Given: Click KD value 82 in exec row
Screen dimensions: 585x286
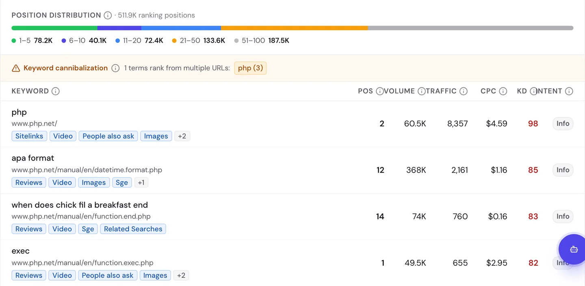Looking at the screenshot, I should coord(533,263).
